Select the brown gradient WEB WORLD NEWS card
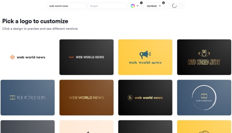 point(87,98)
